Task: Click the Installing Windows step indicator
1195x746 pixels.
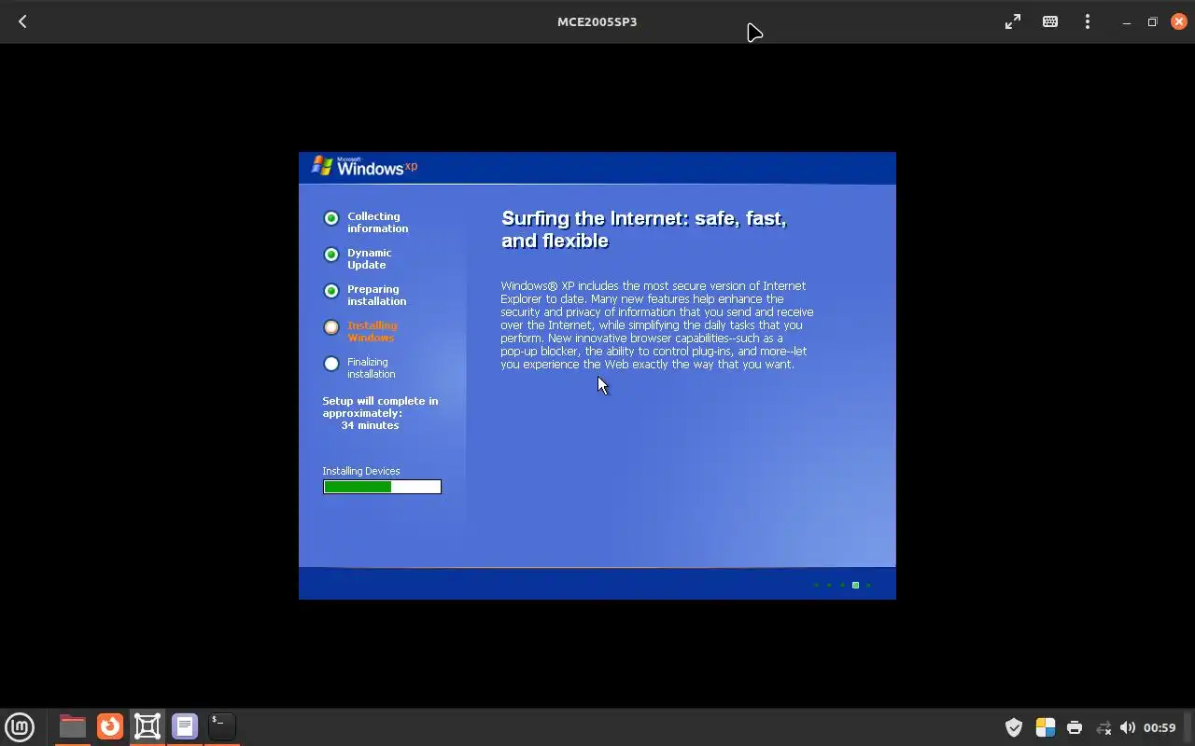Action: [331, 327]
